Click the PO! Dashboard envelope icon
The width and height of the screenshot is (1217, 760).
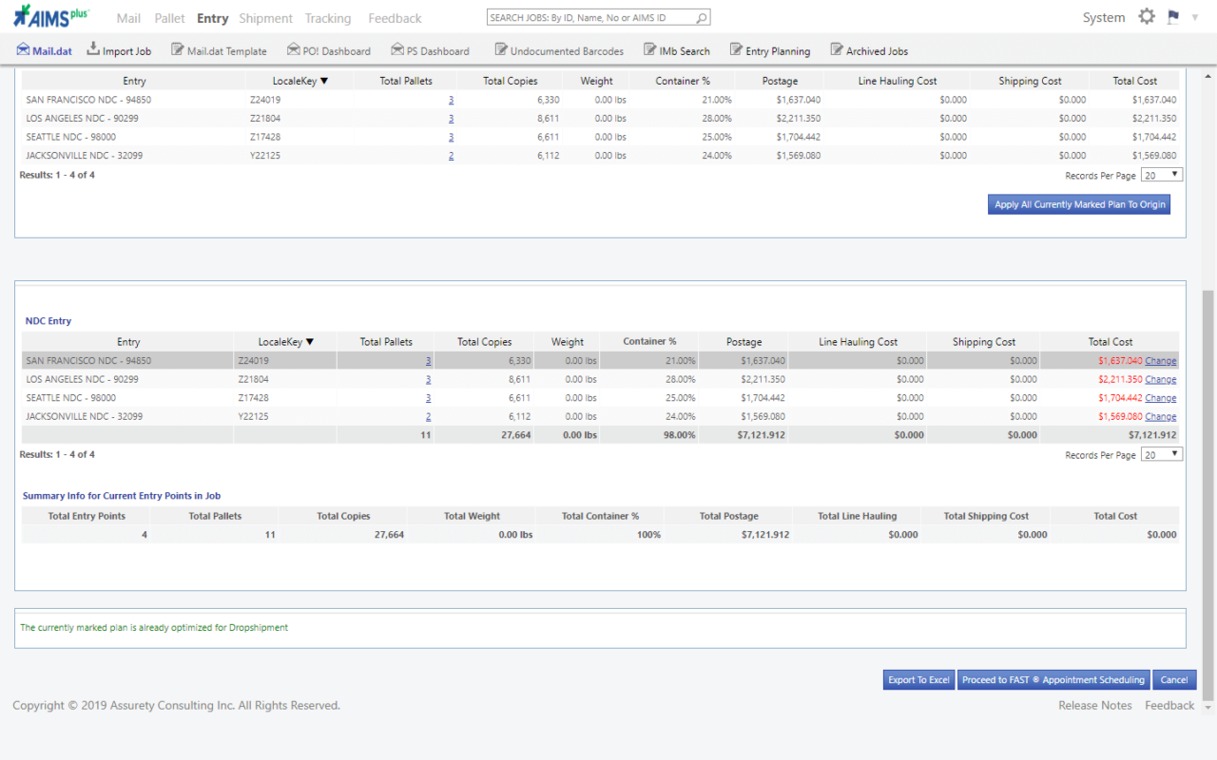[x=294, y=50]
